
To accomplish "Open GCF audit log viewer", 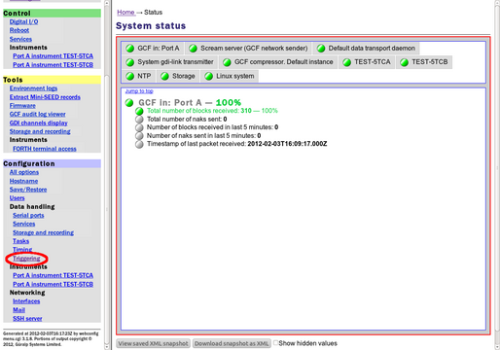I will tap(38, 114).
